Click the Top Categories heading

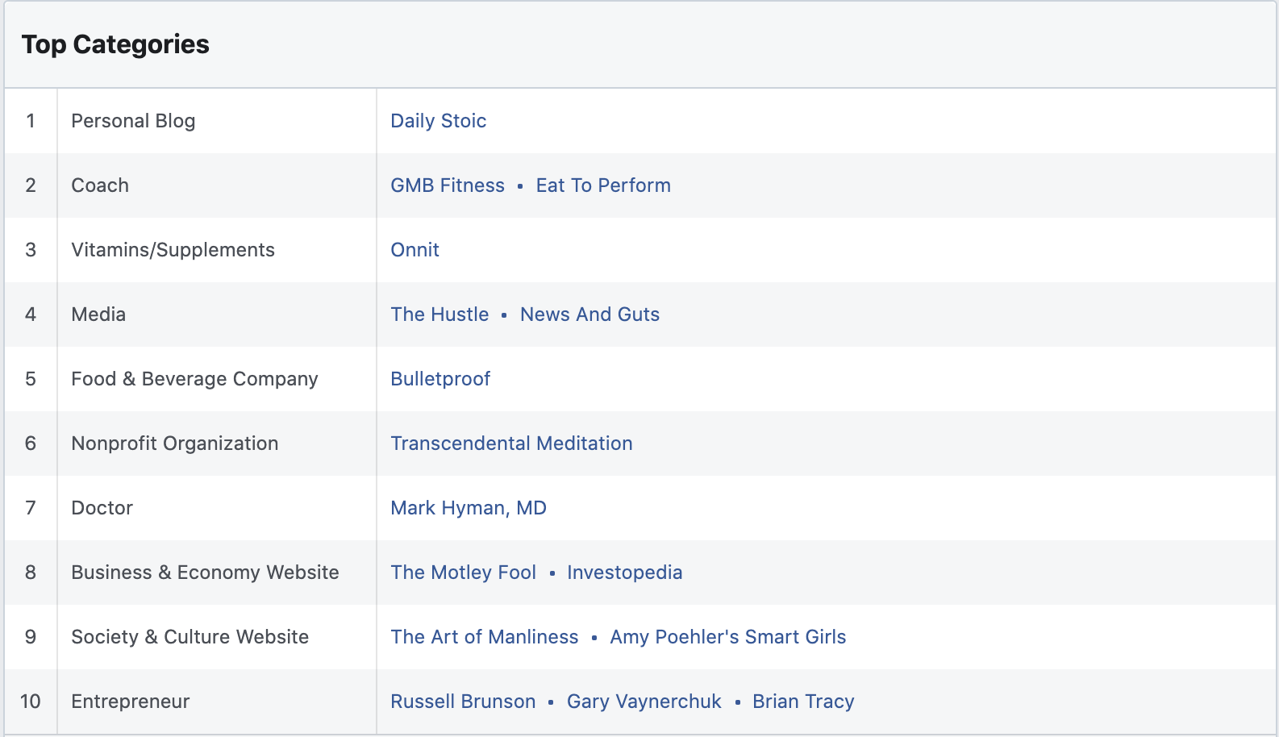[x=115, y=44]
